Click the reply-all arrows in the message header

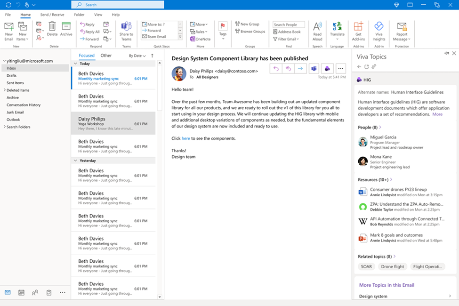coord(288,69)
